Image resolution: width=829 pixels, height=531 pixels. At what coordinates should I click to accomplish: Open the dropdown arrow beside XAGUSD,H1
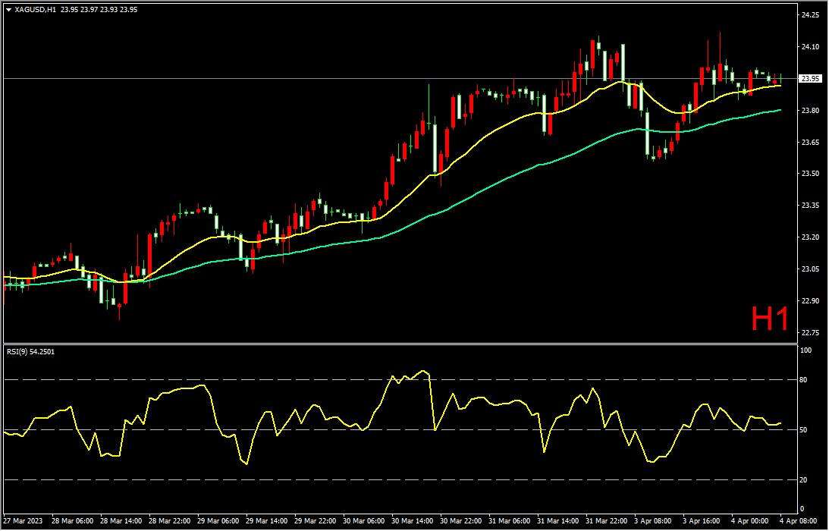point(8,10)
